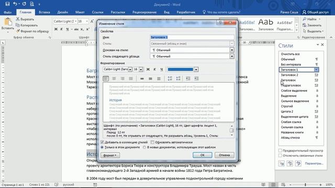The width and height of the screenshot is (335, 188).
Task: Enable 'Предварительный просмотр' checkbox
Action: [280, 150]
